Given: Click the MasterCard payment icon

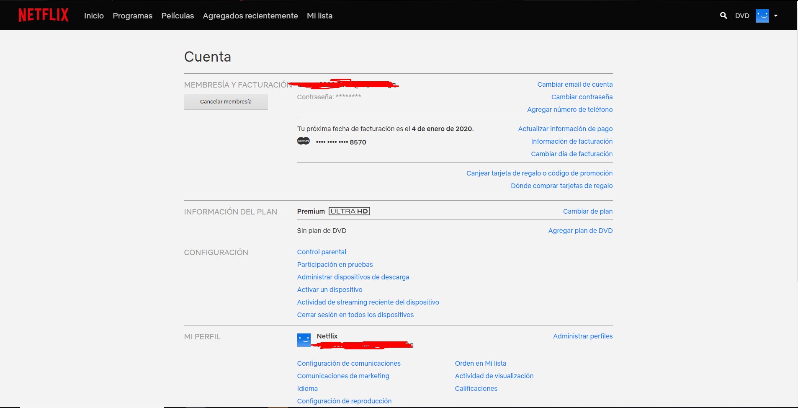Looking at the screenshot, I should tap(304, 141).
